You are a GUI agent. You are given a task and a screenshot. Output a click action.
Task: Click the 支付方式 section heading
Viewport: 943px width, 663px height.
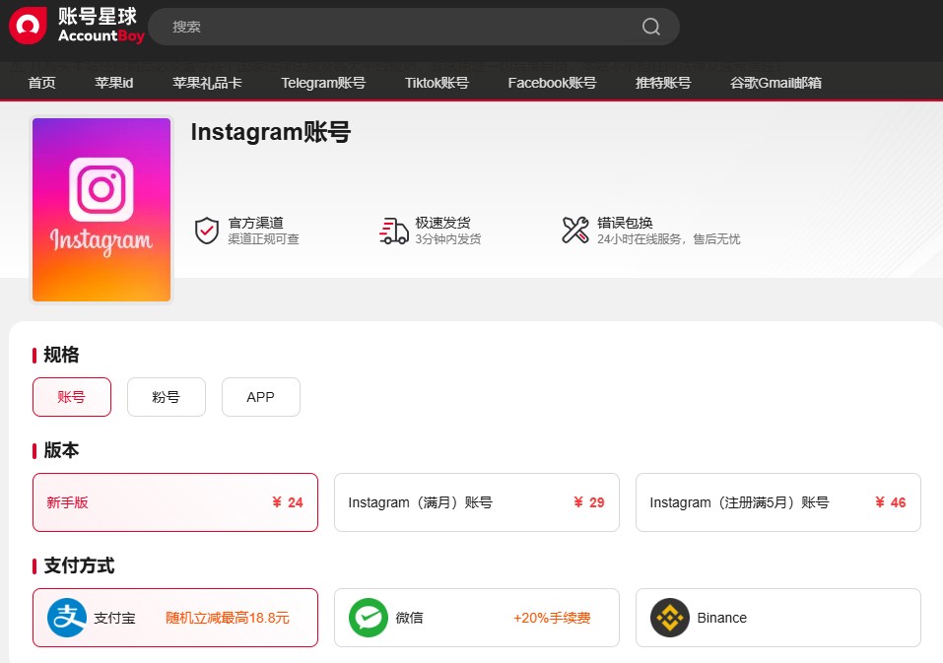tap(79, 565)
